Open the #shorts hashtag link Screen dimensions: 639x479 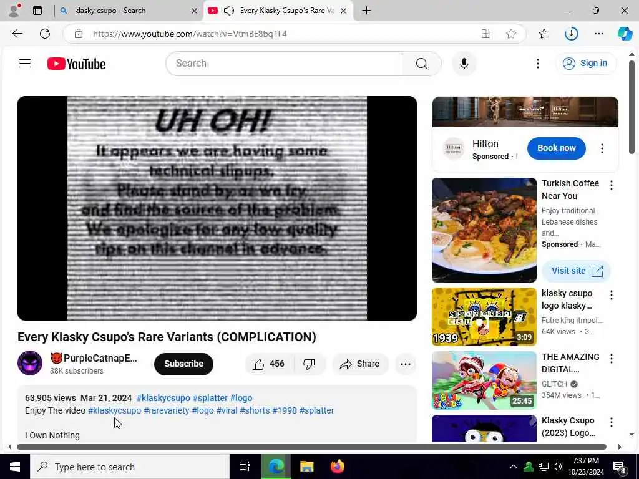point(255,410)
